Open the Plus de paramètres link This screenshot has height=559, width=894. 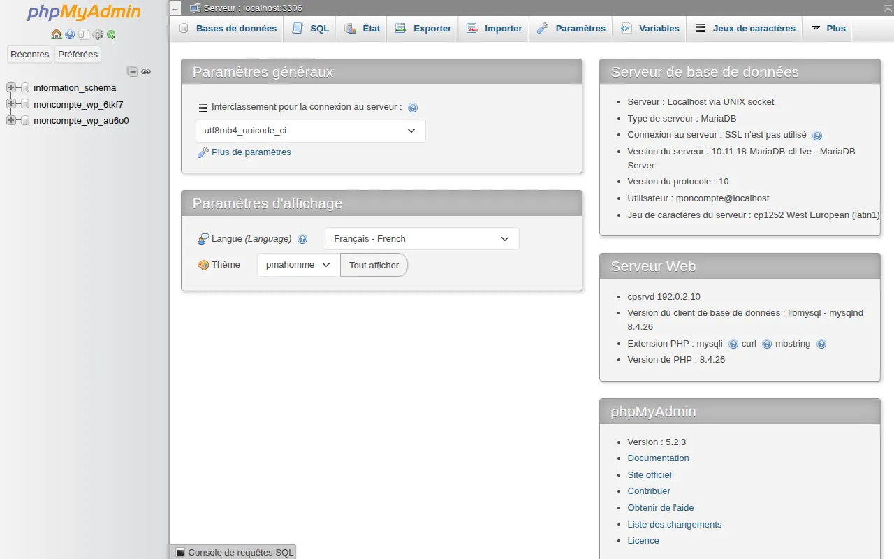251,152
